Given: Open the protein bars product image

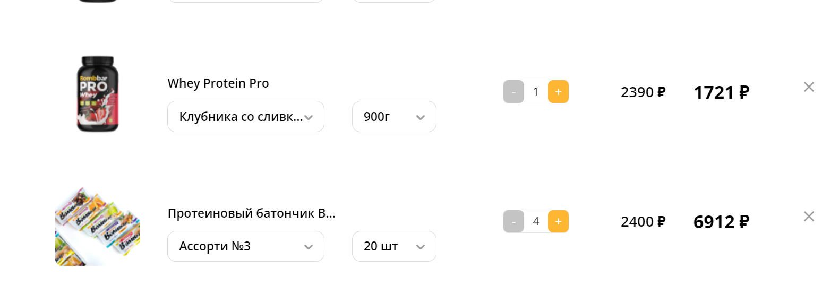Looking at the screenshot, I should (x=98, y=227).
